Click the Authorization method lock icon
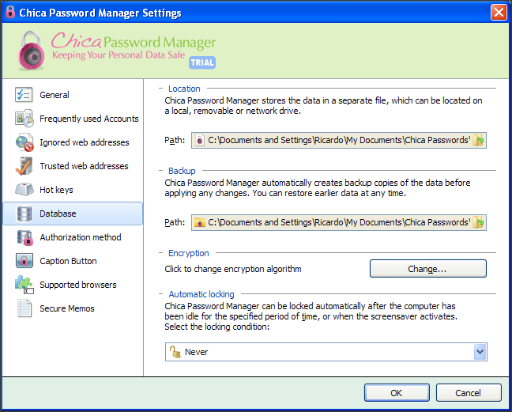 24,237
